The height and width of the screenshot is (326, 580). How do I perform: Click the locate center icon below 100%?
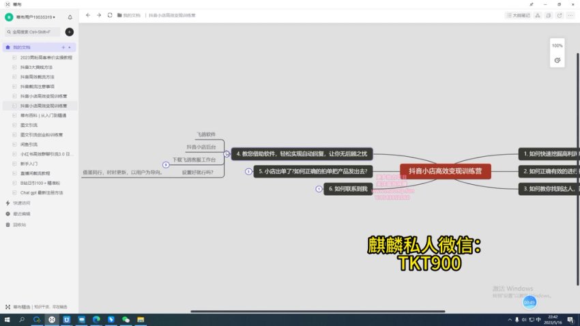coord(557,60)
